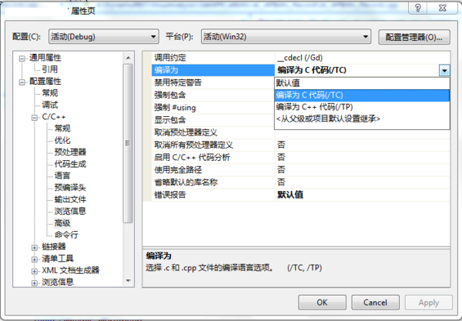Select the 省略默认的库名称 property row
Image resolution: width=462 pixels, height=321 pixels.
coord(300,182)
